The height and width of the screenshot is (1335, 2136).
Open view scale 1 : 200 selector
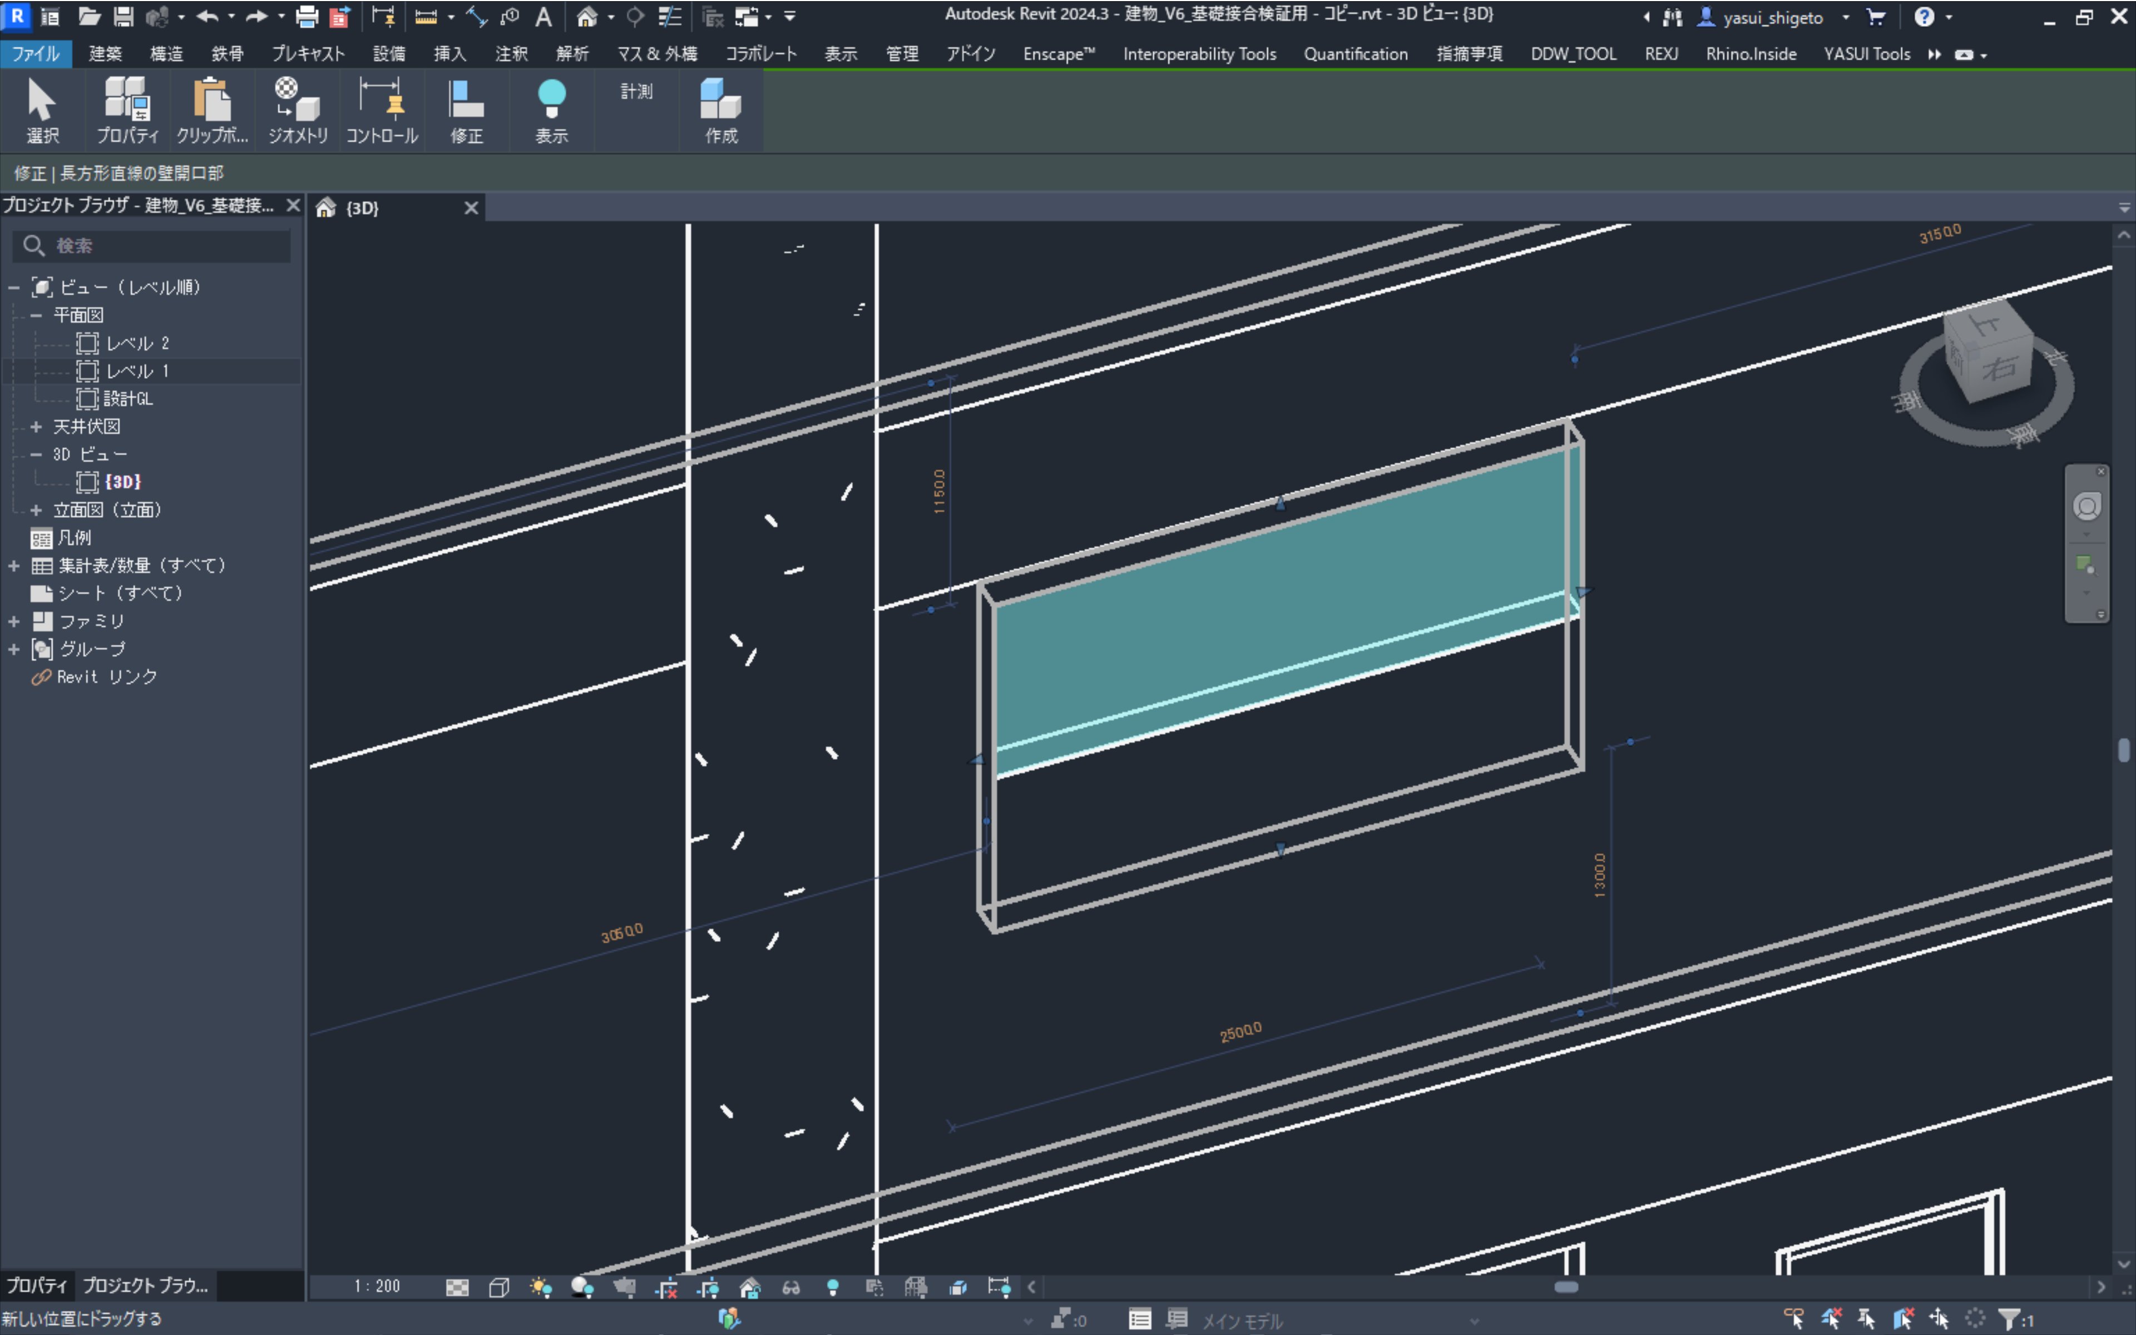coord(378,1287)
